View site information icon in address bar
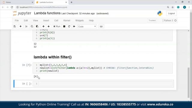192x108 pixels. (x=17, y=7)
